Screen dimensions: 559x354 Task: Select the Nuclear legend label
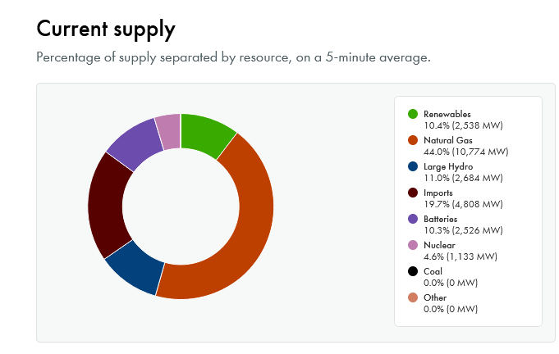click(x=439, y=245)
